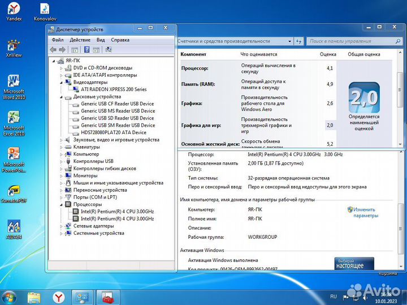This screenshot has width=407, height=305.
Task: Click the Компонент column header
Action: [x=193, y=54]
